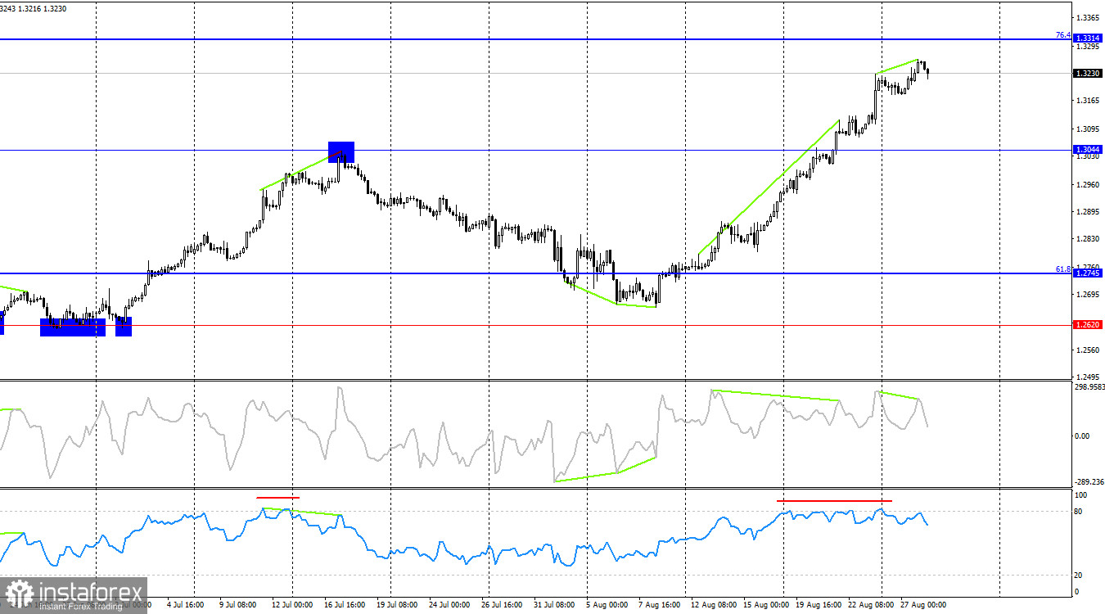Click the 4 Jul 16:00 time label
Viewport: 1105px width, 614px height.
[x=185, y=605]
